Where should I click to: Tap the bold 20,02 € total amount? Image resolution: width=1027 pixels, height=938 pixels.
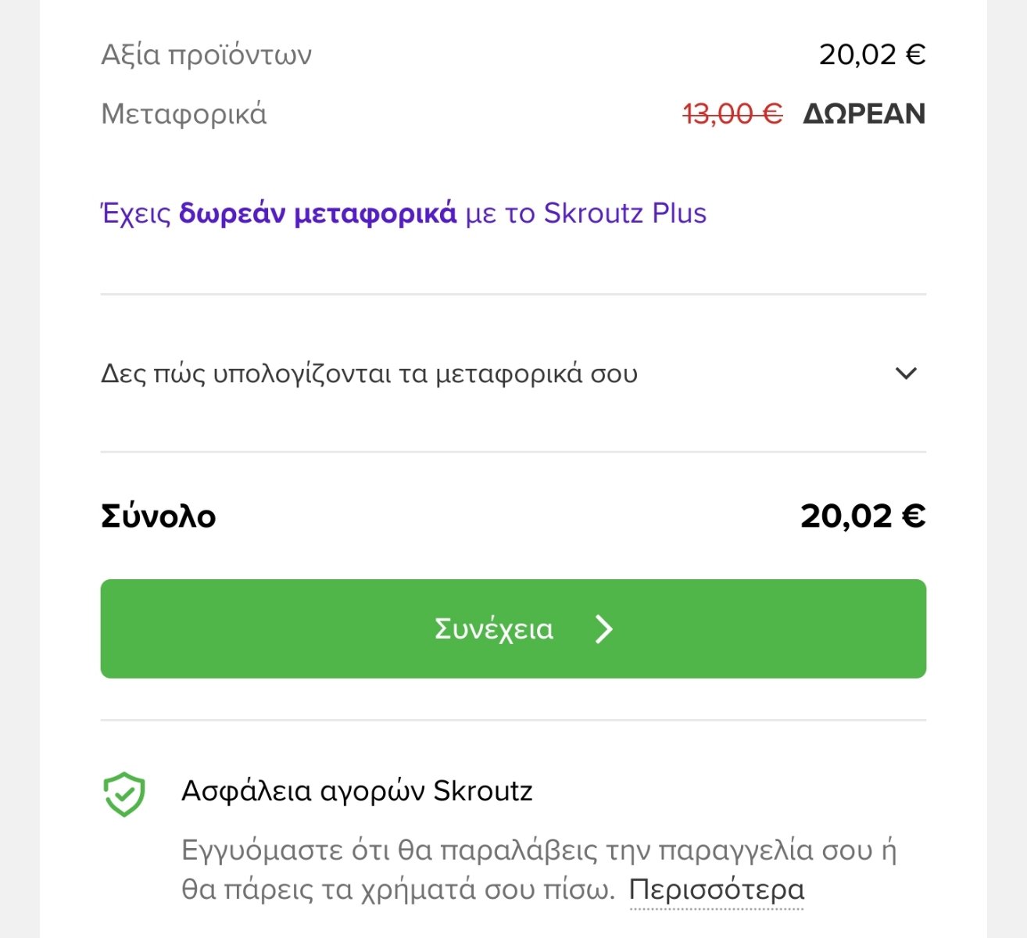tap(863, 517)
